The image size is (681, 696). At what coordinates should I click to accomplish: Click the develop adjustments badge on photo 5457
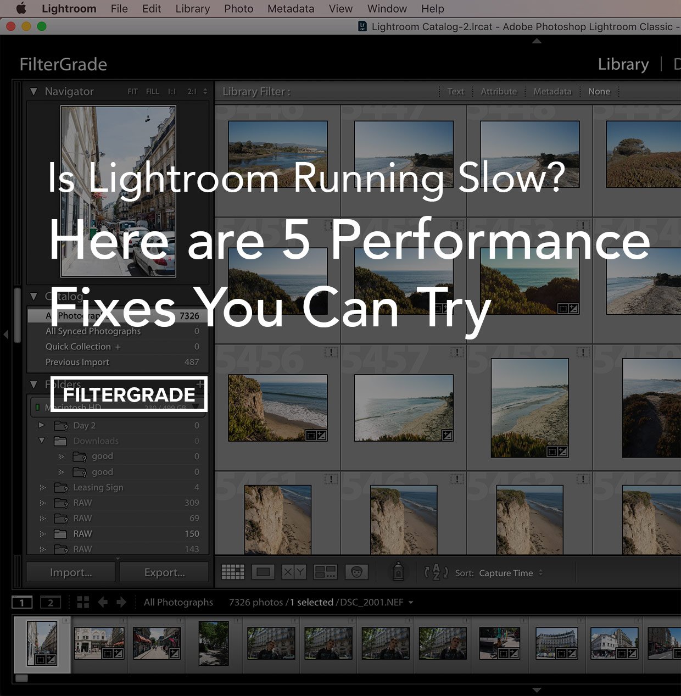[x=448, y=436]
